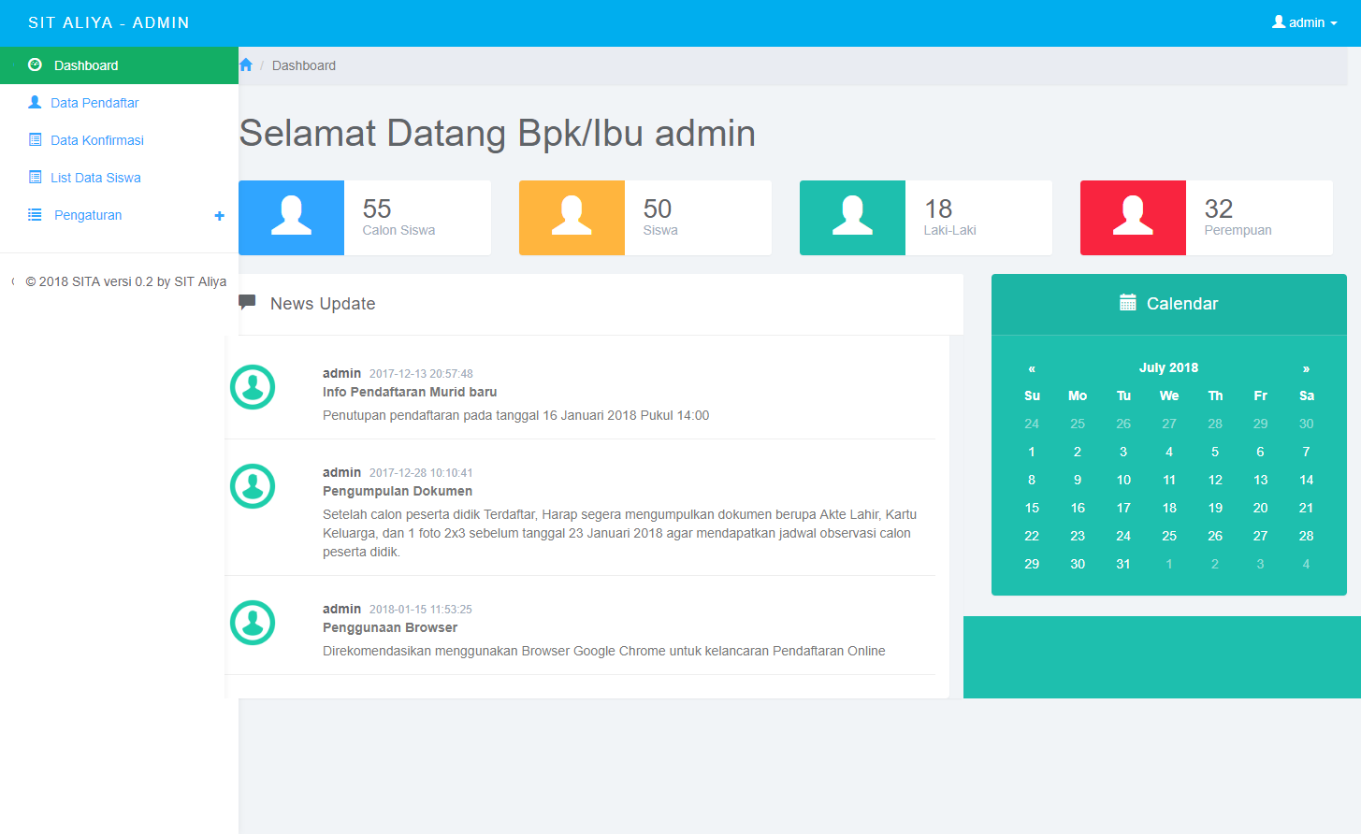Viewport: 1361px width, 834px height.
Task: Open the admin account dropdown
Action: tap(1304, 22)
